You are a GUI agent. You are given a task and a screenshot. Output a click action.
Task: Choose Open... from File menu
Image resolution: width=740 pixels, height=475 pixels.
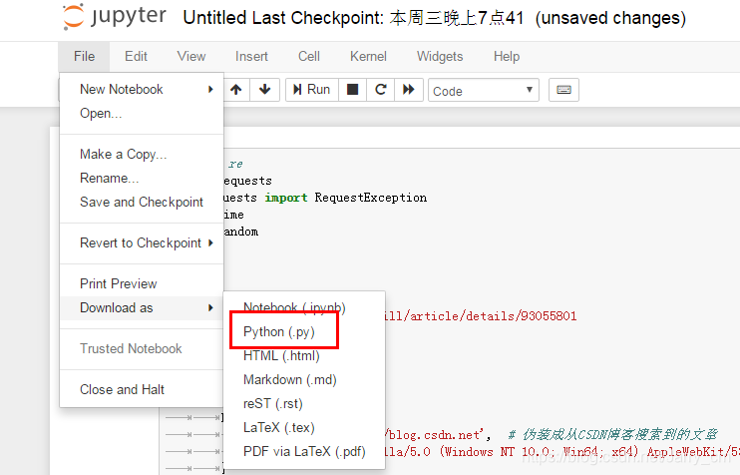142,114
